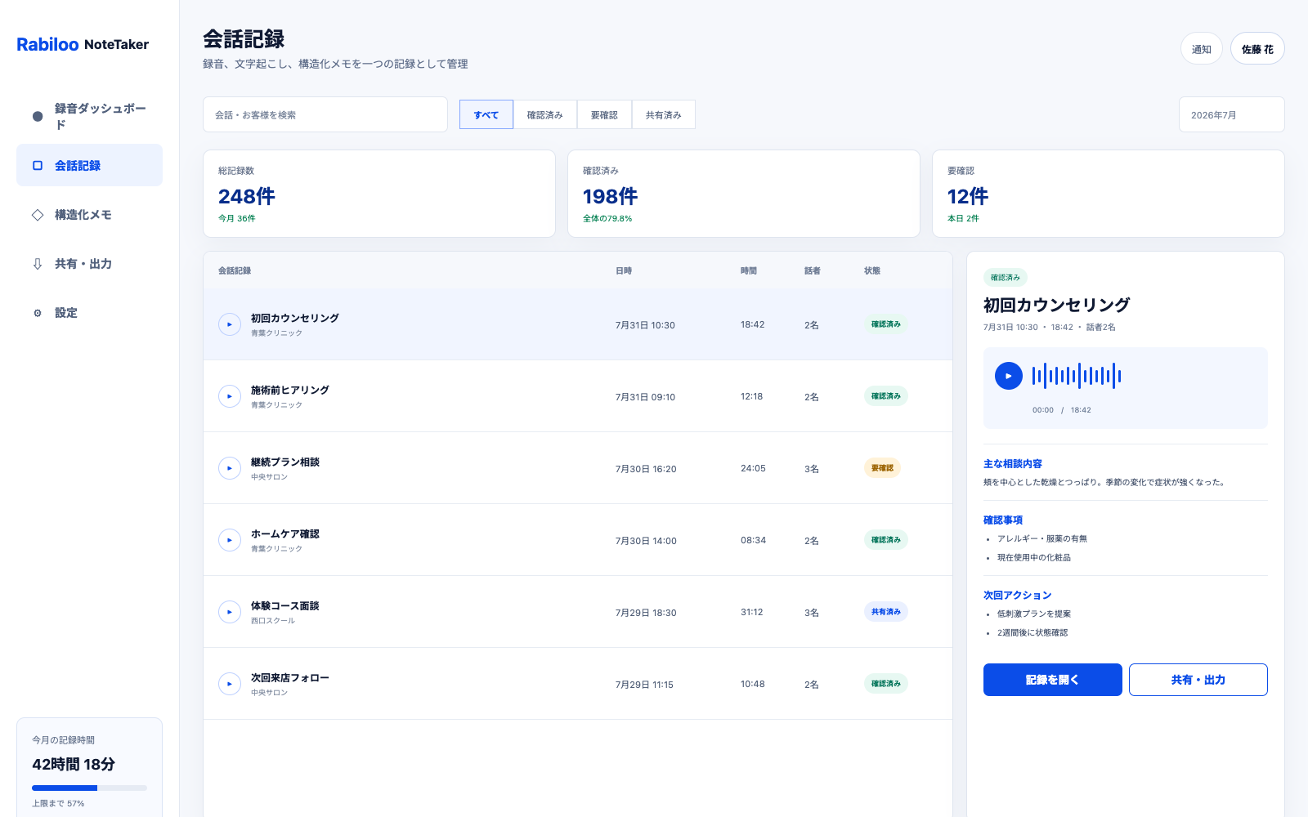Play the 体験コース面談 row recording
1308x817 pixels.
pyautogui.click(x=230, y=612)
